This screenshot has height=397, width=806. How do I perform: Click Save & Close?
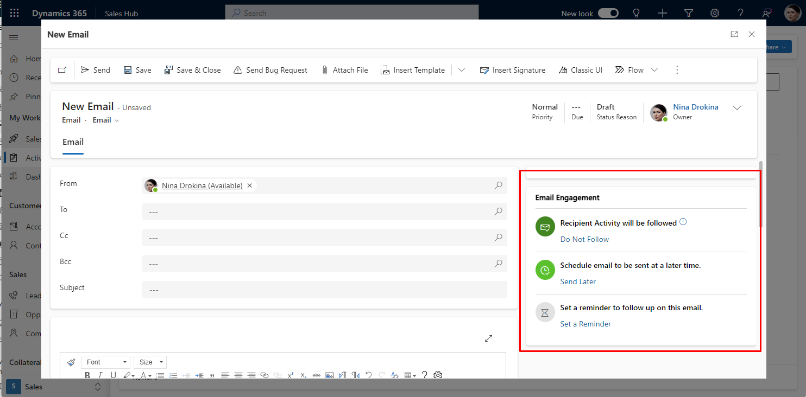tap(192, 70)
